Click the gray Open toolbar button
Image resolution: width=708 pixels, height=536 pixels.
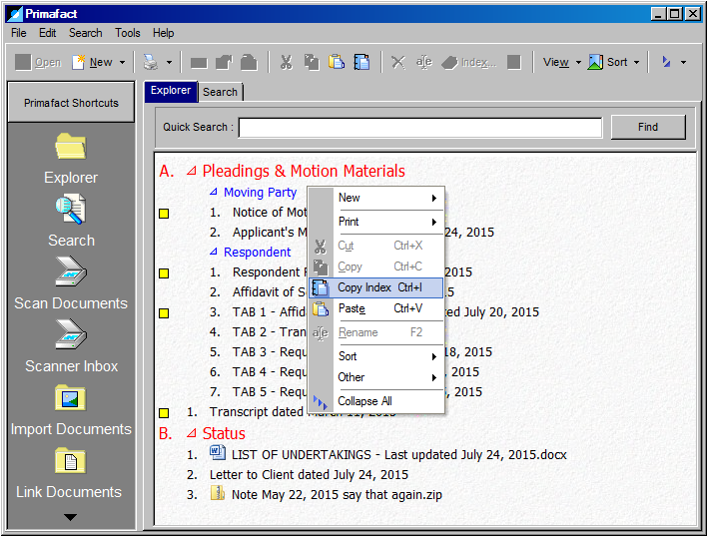point(38,62)
